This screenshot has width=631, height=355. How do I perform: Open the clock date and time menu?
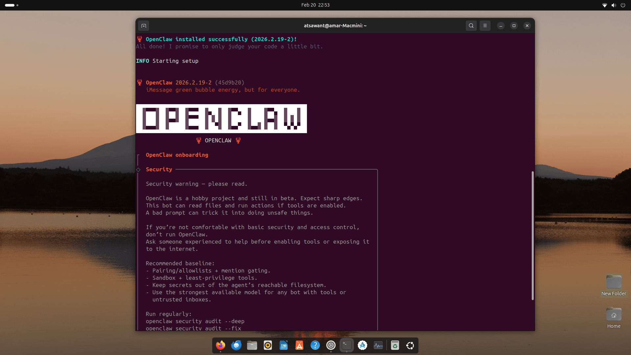tap(315, 5)
